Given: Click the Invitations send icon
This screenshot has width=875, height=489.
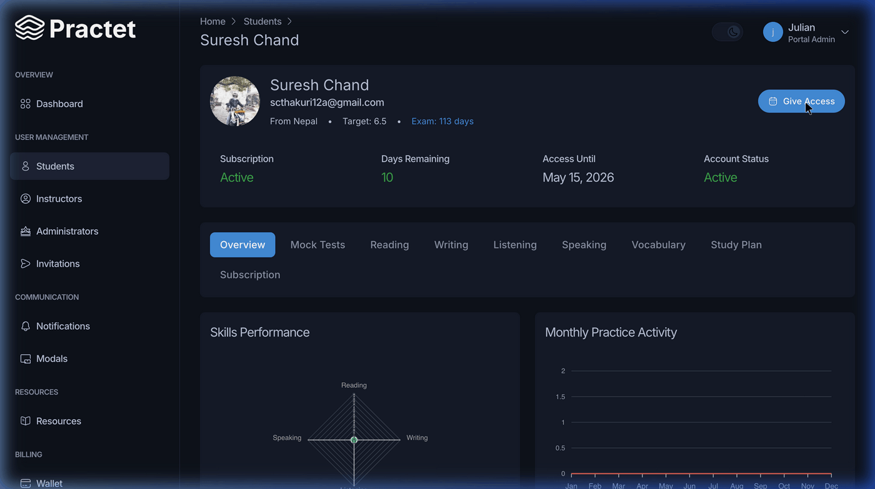Looking at the screenshot, I should pos(26,264).
